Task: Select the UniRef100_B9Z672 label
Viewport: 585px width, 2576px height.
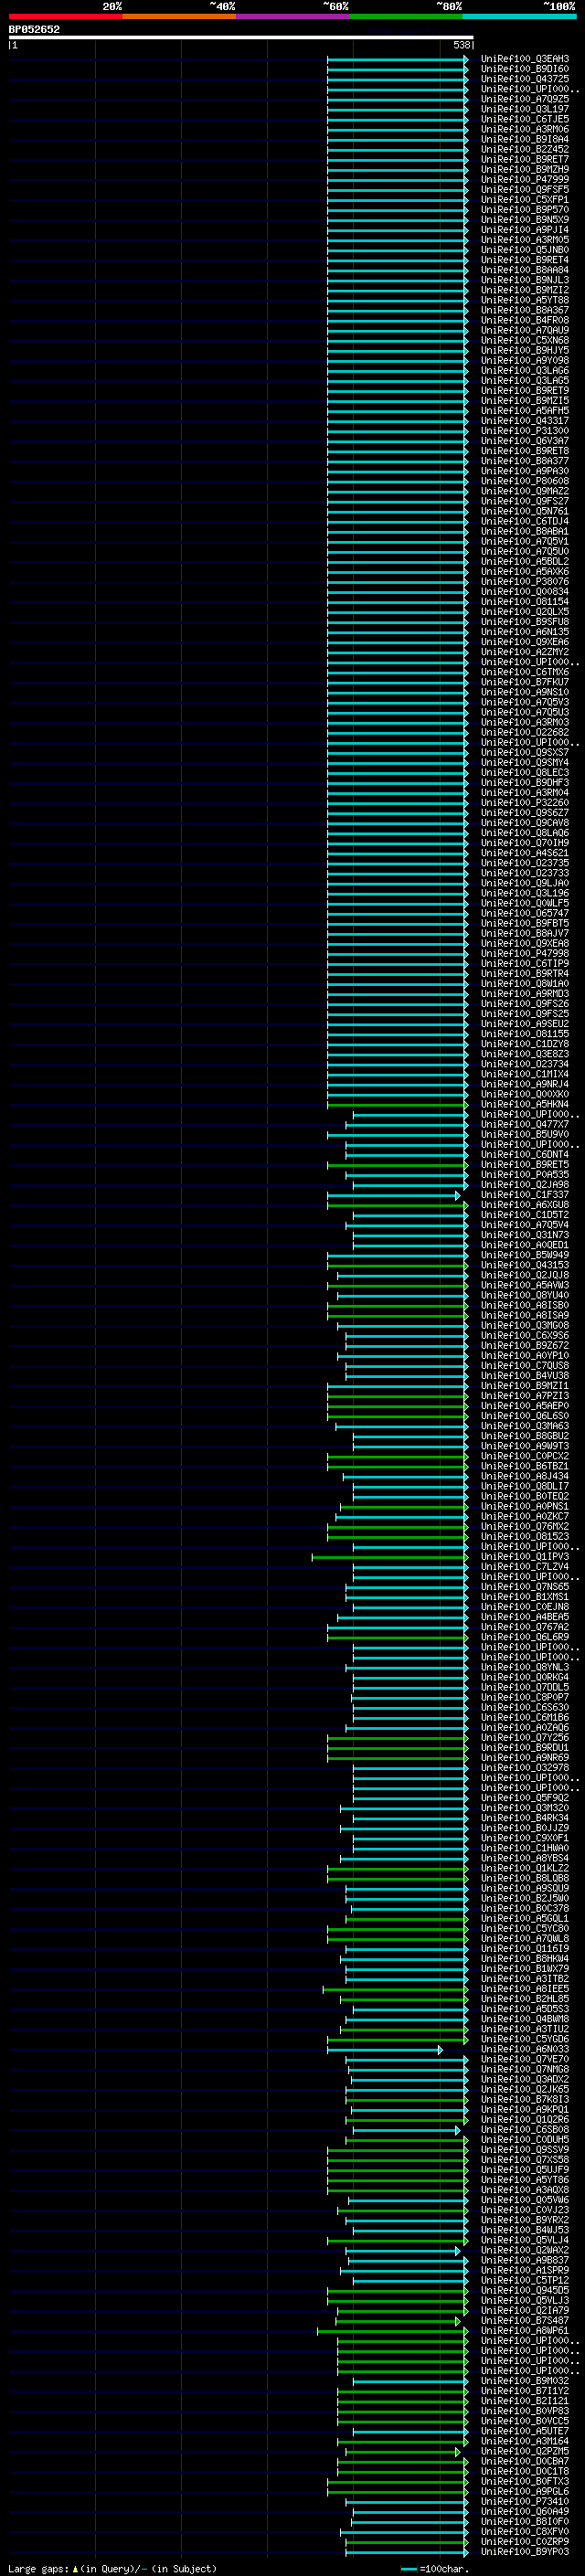Action: coord(525,1345)
